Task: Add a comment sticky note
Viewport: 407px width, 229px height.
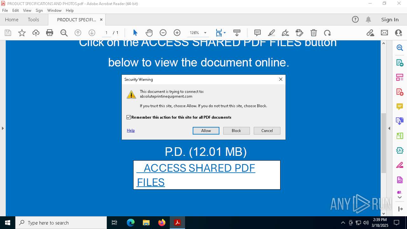Action: pyautogui.click(x=258, y=33)
